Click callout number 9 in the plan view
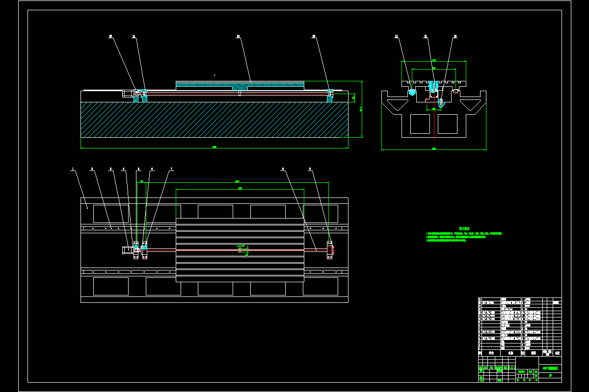 coord(310,169)
